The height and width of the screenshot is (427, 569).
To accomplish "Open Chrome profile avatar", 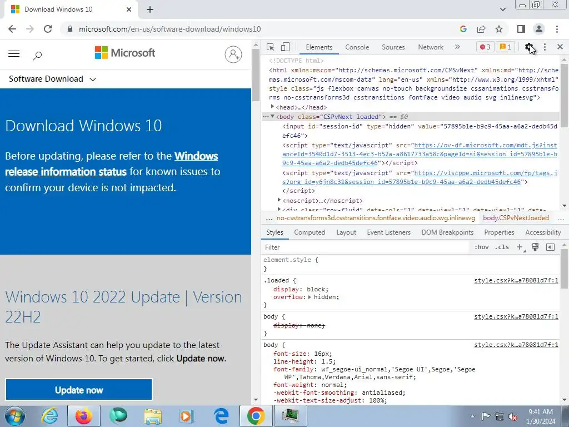I will [539, 29].
